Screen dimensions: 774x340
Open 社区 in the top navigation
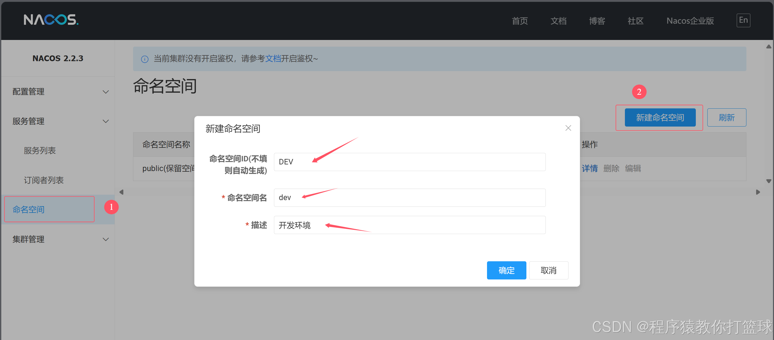coord(635,21)
